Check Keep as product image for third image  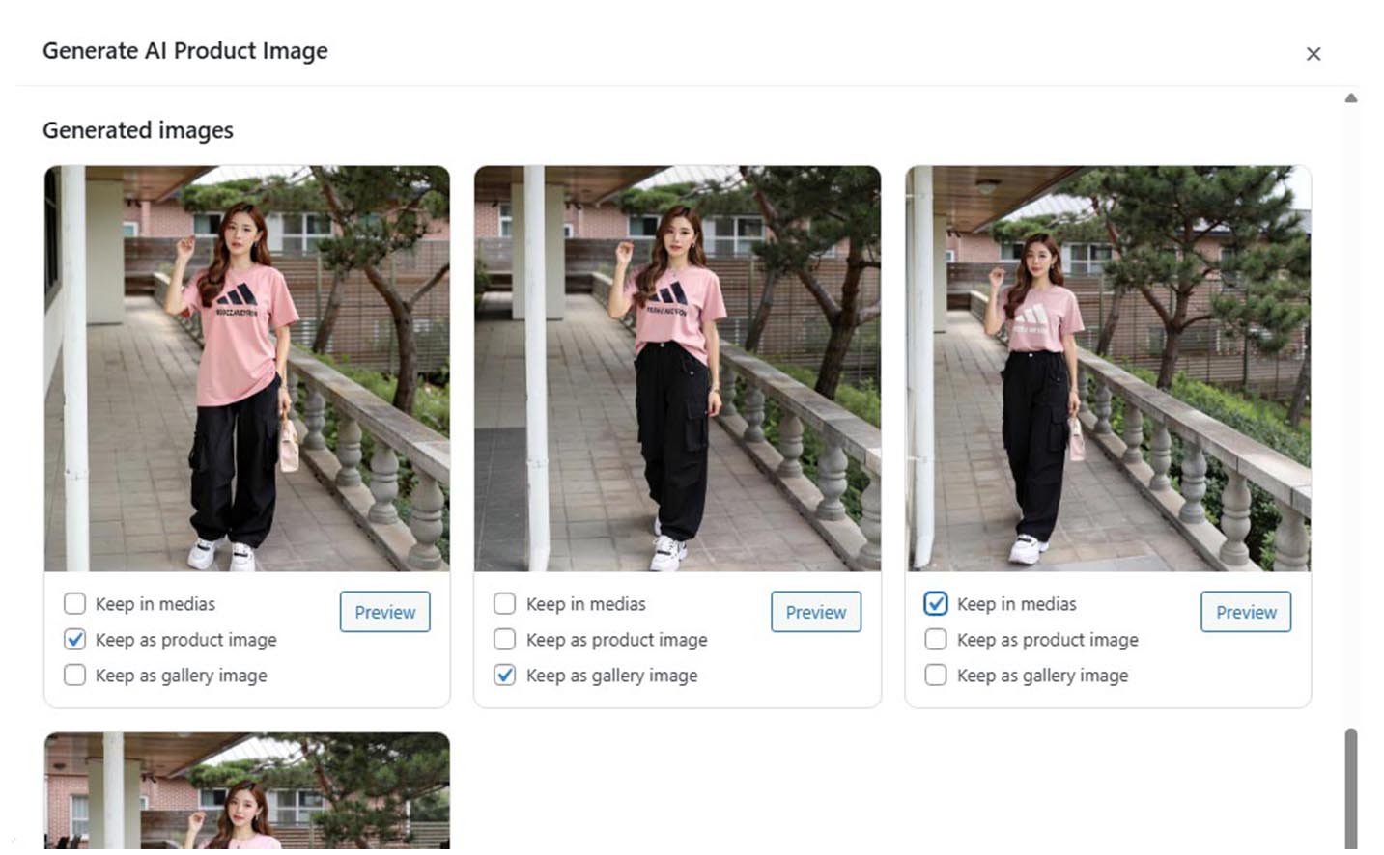click(935, 640)
